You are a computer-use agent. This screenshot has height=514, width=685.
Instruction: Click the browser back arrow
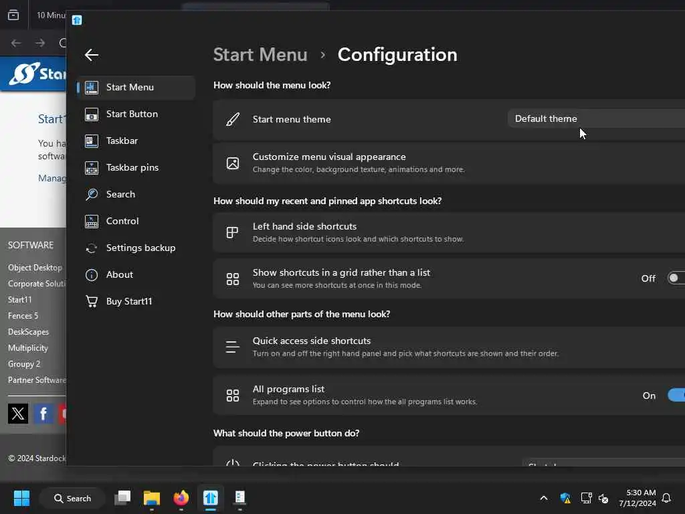coord(16,44)
